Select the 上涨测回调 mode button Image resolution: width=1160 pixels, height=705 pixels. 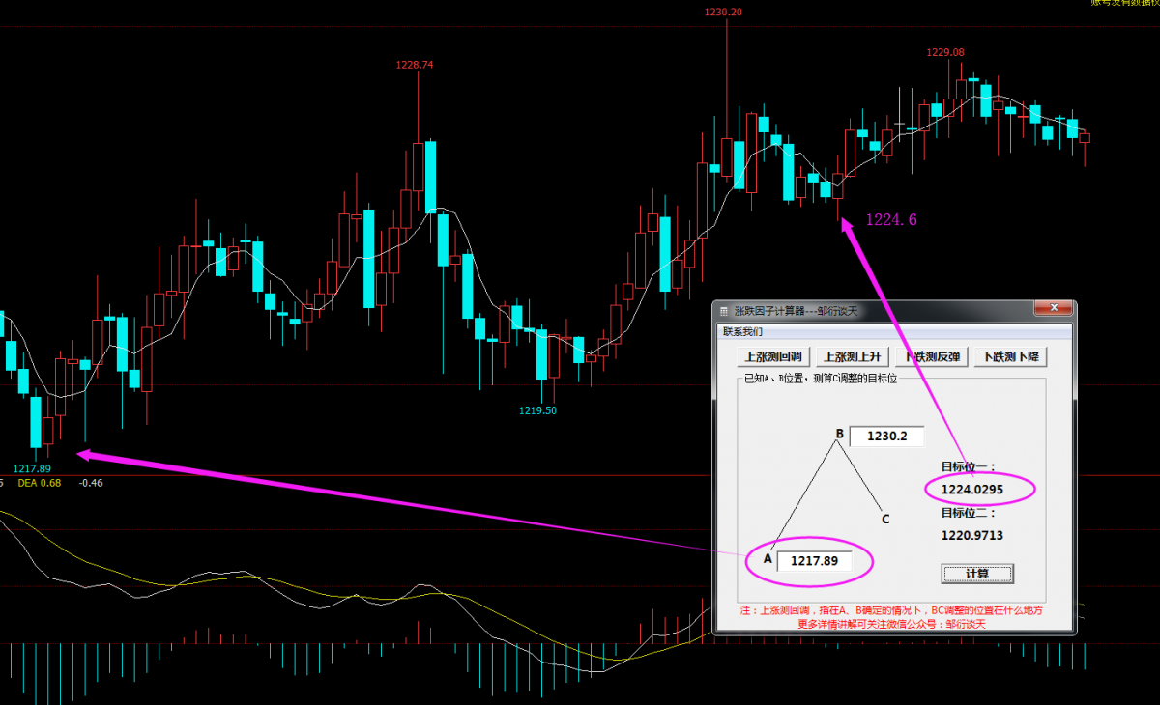pos(772,356)
